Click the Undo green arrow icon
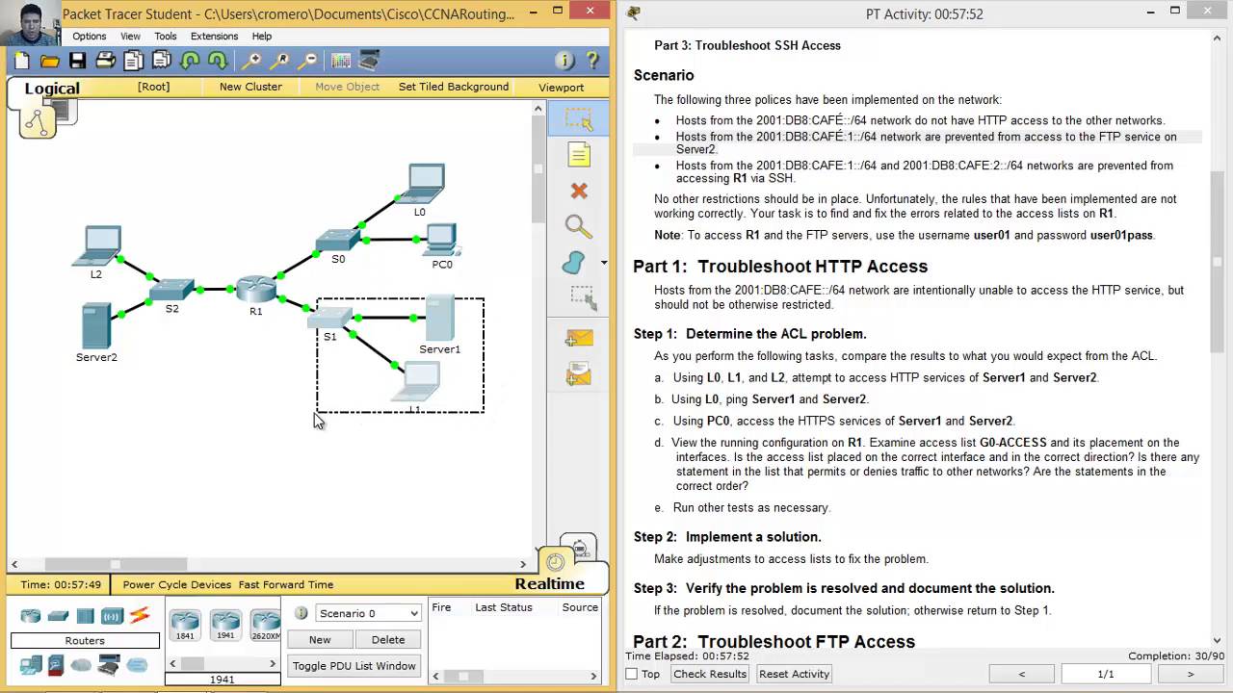The width and height of the screenshot is (1233, 693). click(x=190, y=61)
